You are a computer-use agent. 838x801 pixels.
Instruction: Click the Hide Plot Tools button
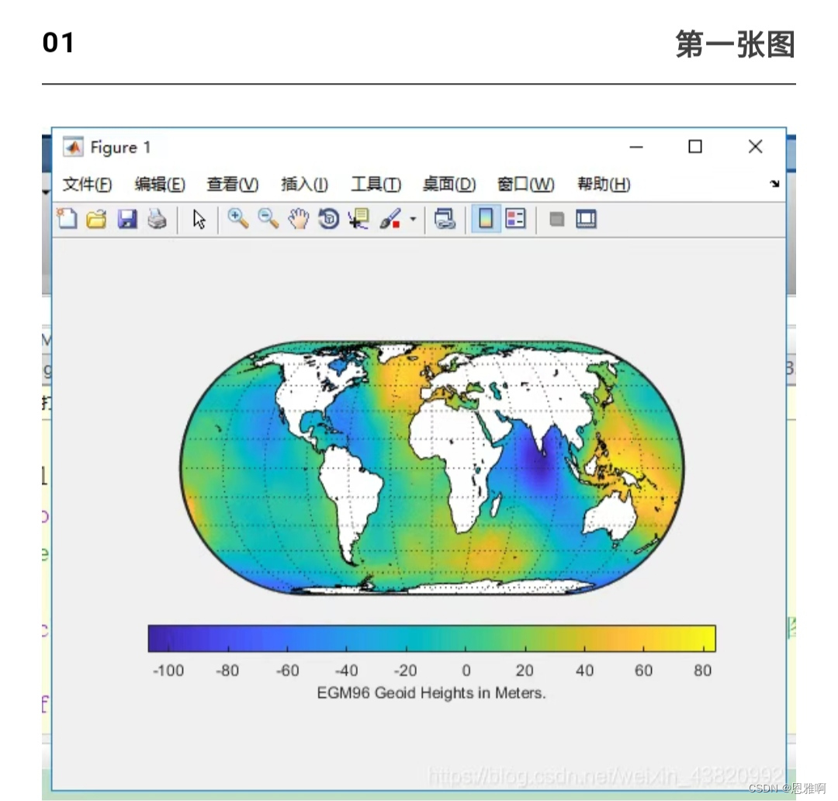[x=557, y=219]
